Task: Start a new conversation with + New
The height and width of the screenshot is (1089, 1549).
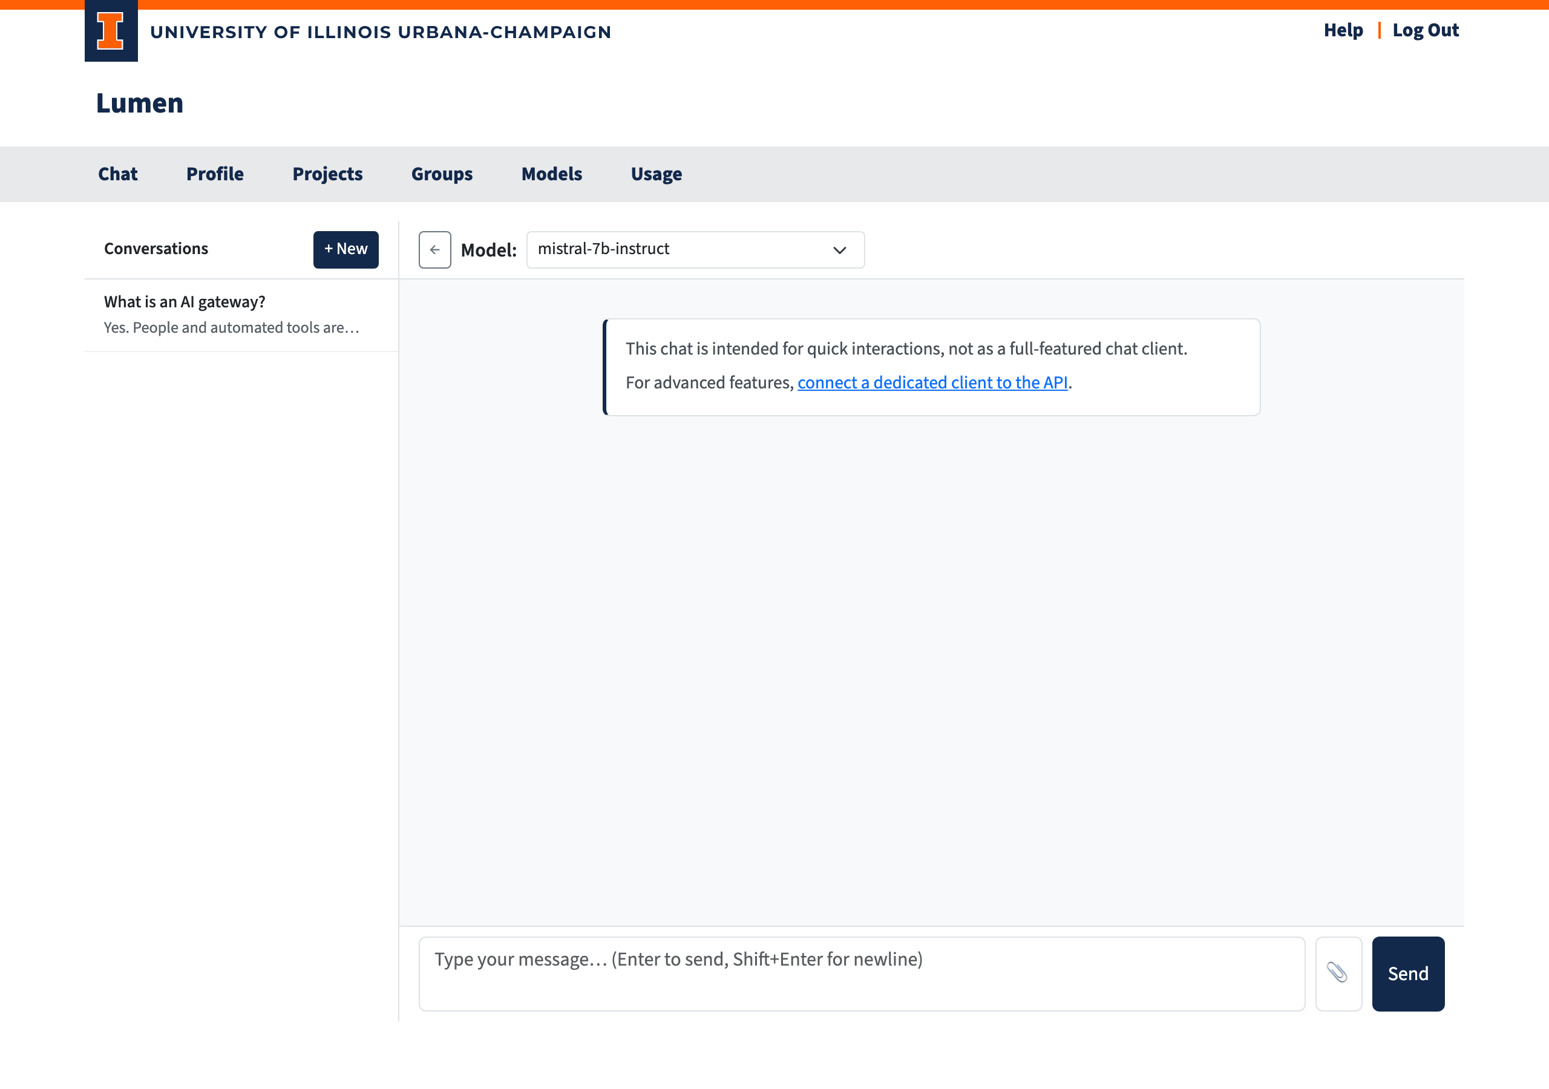Action: (345, 250)
